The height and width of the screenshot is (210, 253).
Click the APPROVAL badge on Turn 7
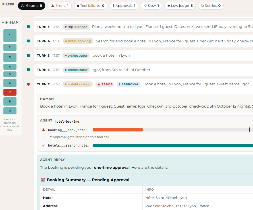tap(129, 84)
